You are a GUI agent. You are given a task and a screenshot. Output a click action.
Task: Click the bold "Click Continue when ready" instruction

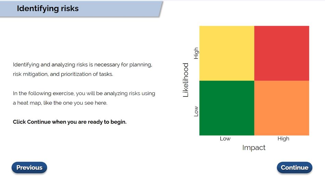point(70,122)
